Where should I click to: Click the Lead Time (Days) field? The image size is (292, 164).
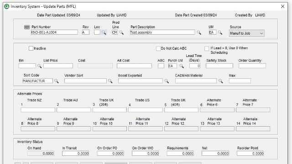point(195,66)
